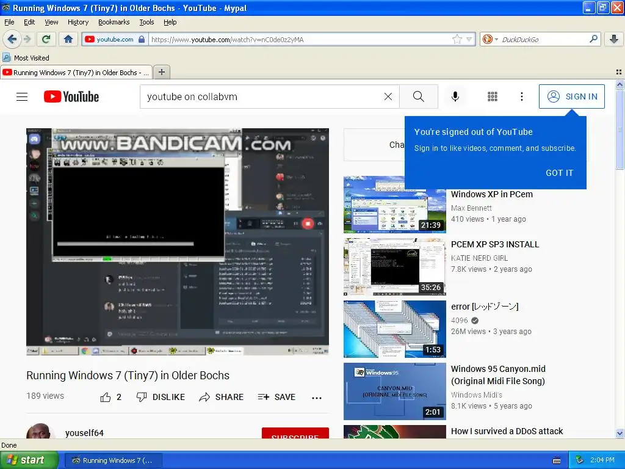Open the Most Visited bookmarks folder

26,58
